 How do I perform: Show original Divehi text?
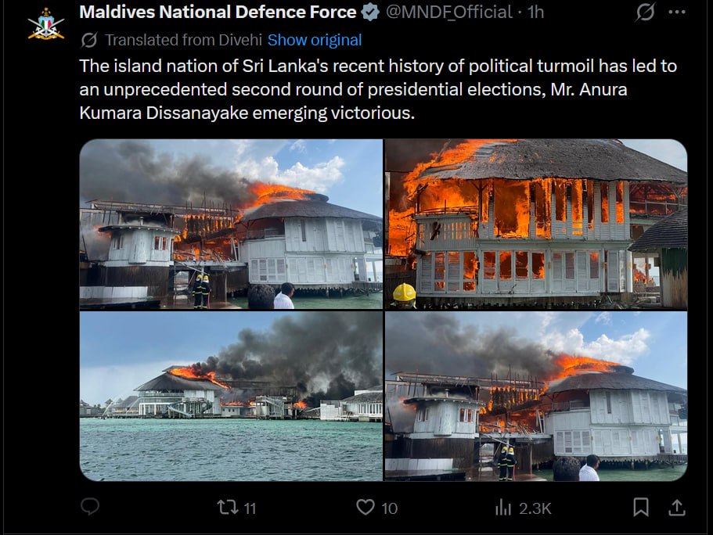pyautogui.click(x=315, y=40)
